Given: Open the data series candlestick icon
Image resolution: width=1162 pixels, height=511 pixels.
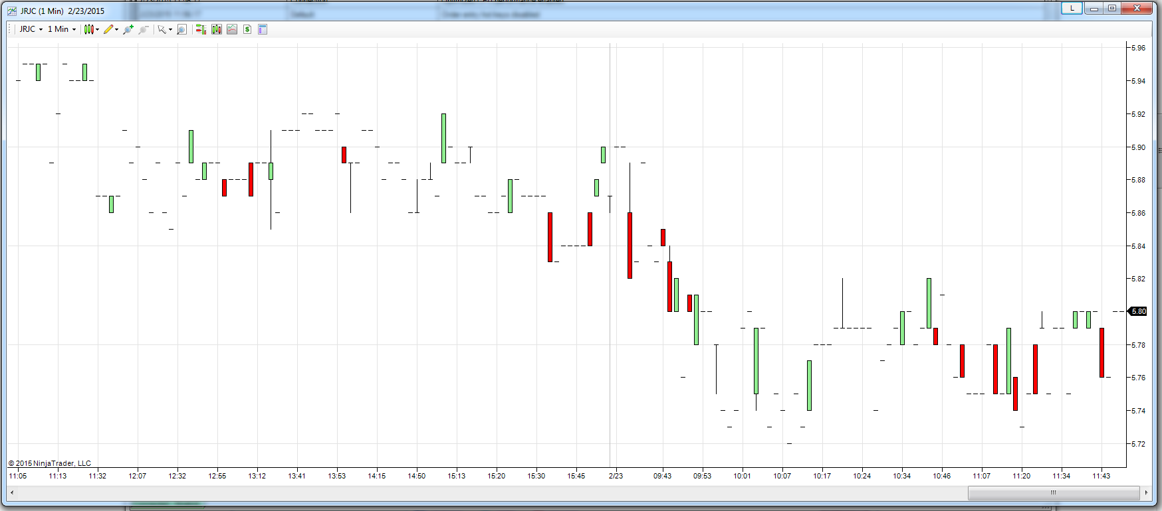Looking at the screenshot, I should pos(216,29).
